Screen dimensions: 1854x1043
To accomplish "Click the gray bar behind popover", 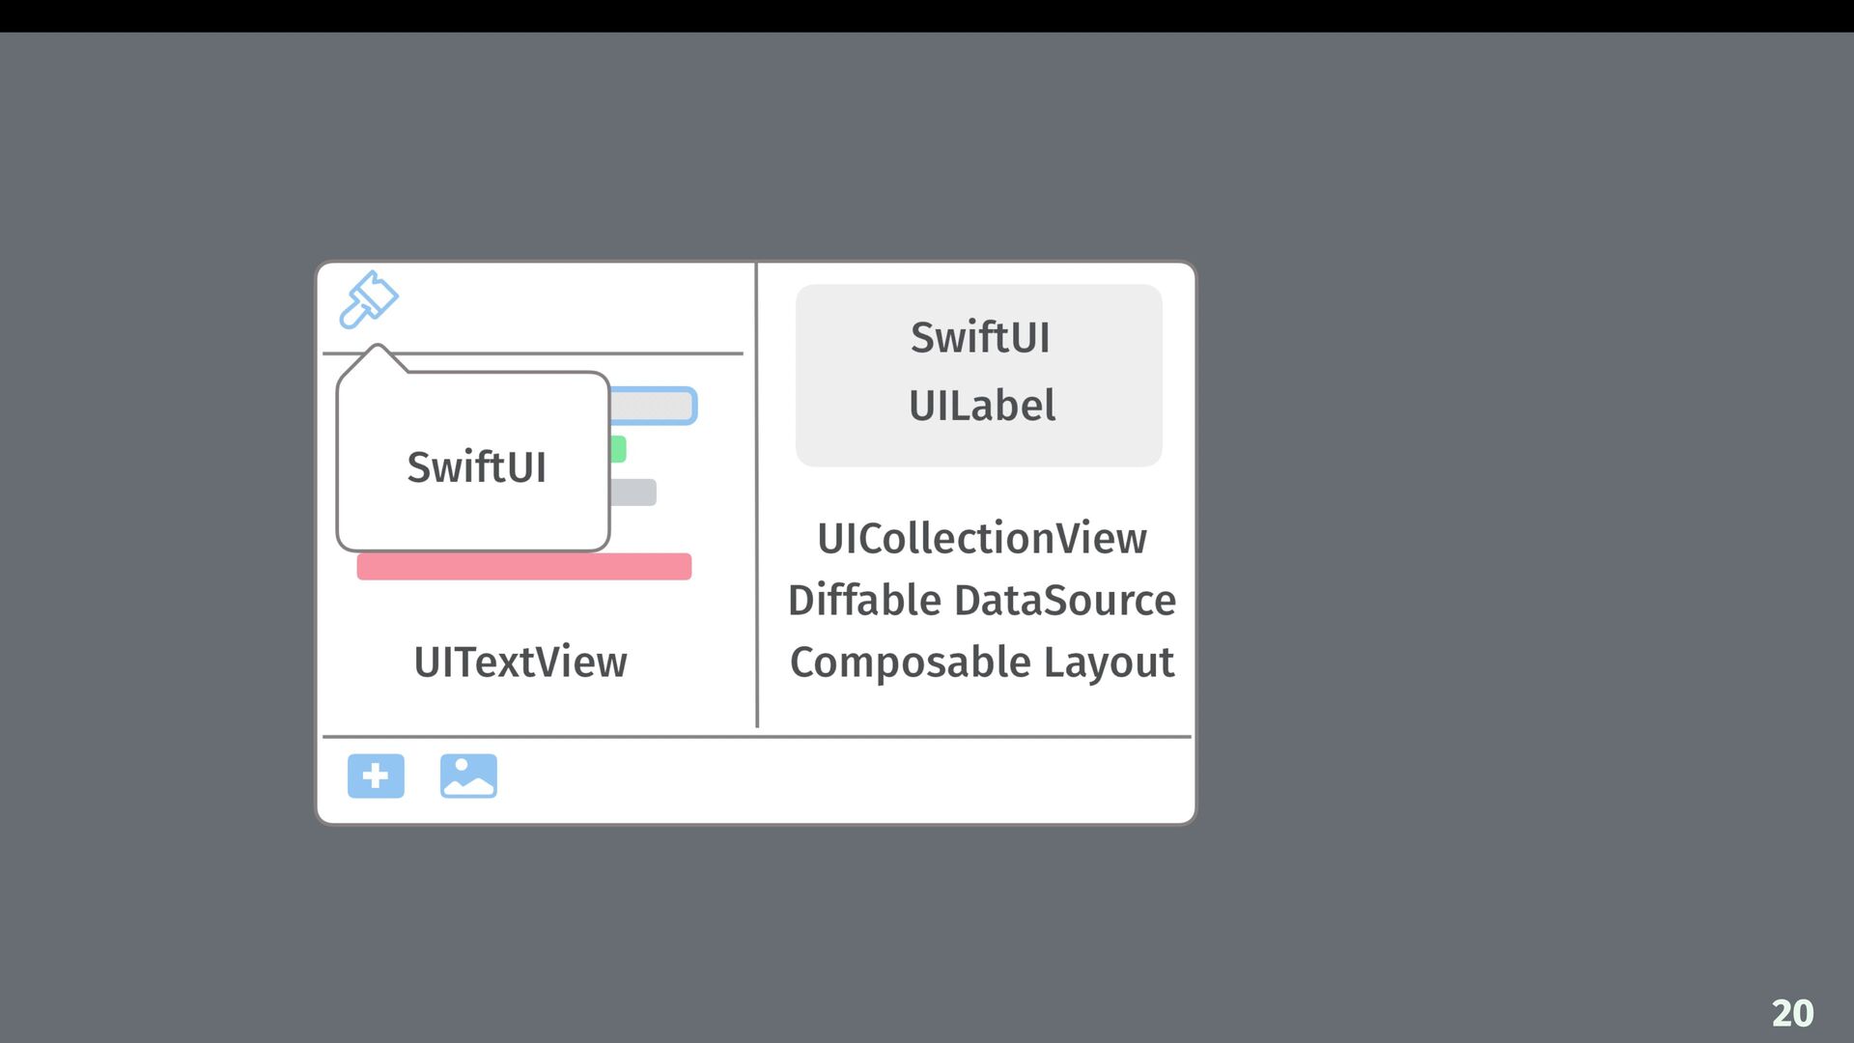I will tap(633, 493).
